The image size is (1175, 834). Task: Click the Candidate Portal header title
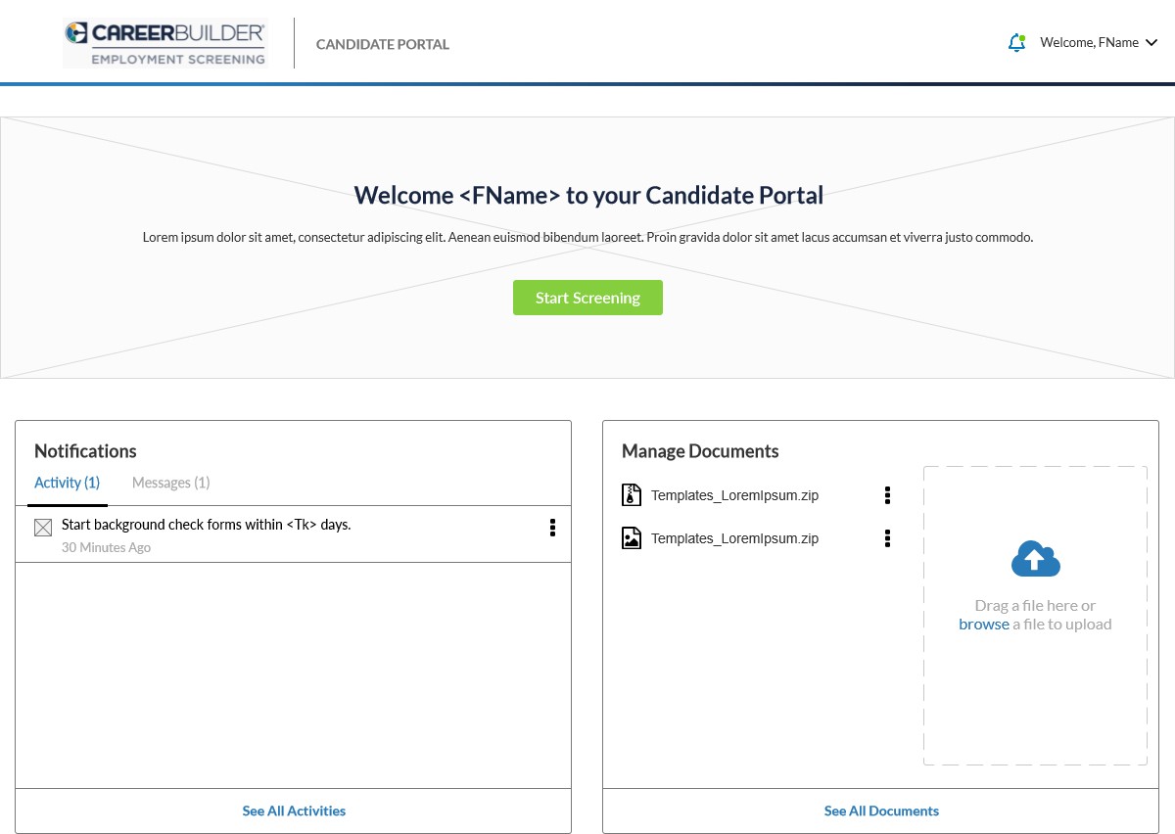click(382, 44)
